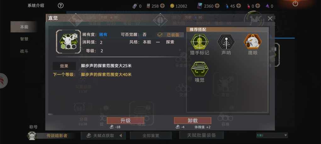Screen dimensions: 321x144
Task: Click the 天赋批量装备 batch equip button
Action: coord(201,135)
